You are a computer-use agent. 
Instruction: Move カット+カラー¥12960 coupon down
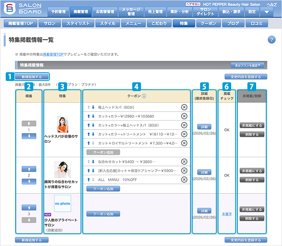tap(93, 116)
